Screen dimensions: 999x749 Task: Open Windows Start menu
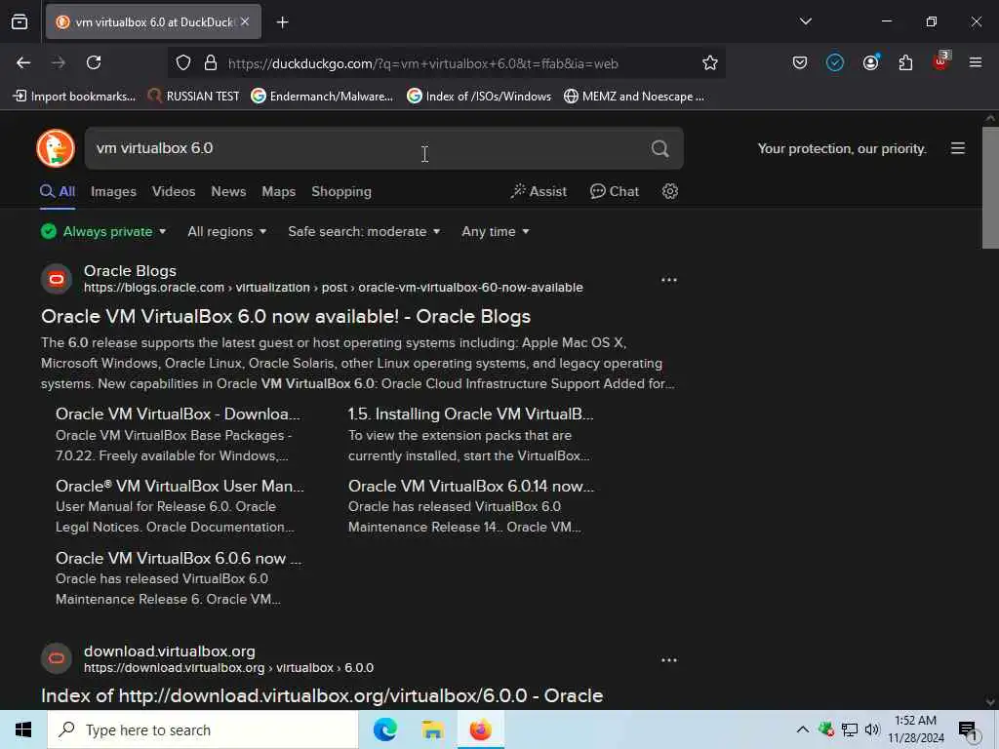click(23, 729)
